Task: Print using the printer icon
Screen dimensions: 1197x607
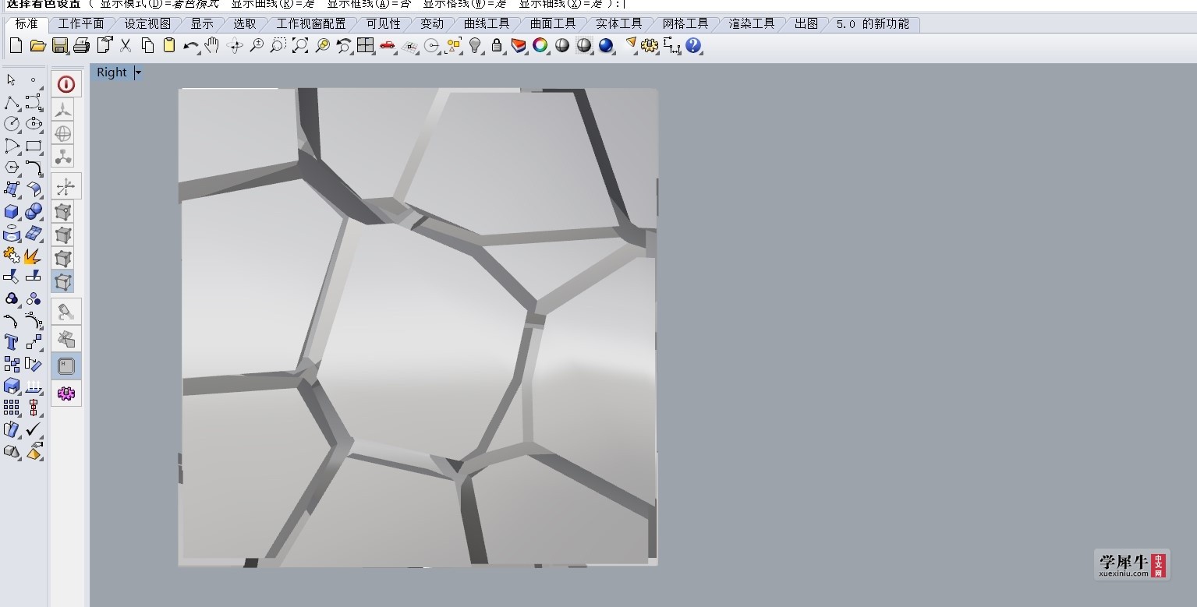Action: coord(81,46)
